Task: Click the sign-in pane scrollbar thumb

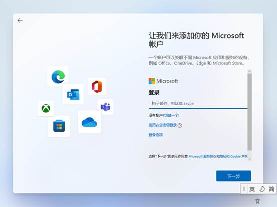Action: click(x=249, y=112)
